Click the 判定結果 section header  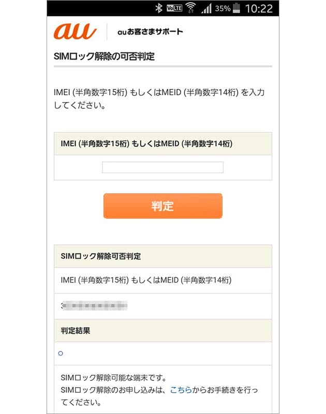tap(76, 330)
